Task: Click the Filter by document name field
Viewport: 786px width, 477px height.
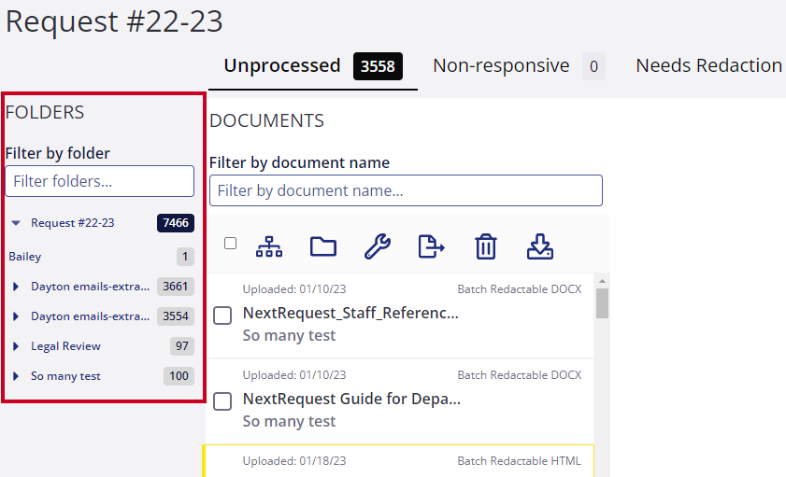Action: [x=406, y=190]
